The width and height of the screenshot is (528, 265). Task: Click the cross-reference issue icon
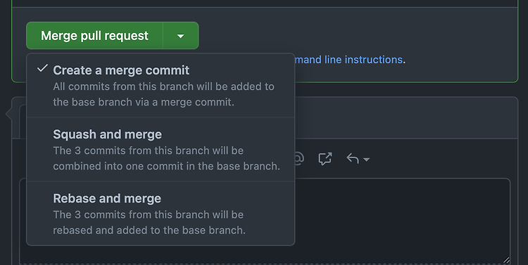tap(325, 158)
